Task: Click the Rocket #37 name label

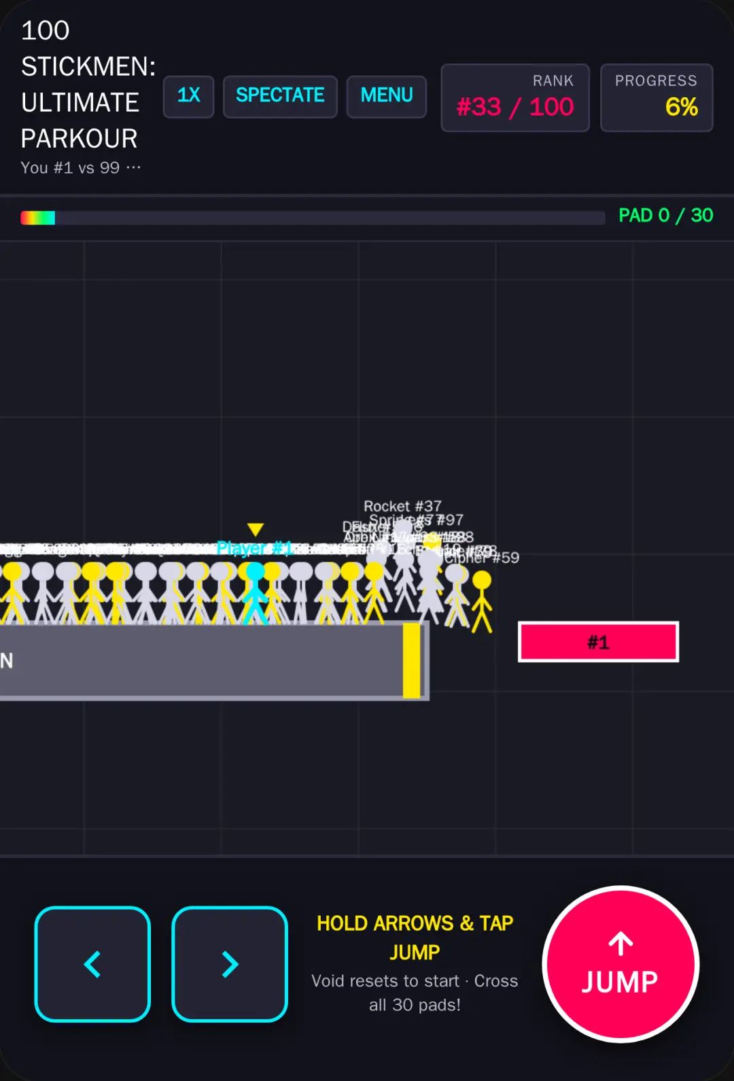Action: (x=402, y=506)
